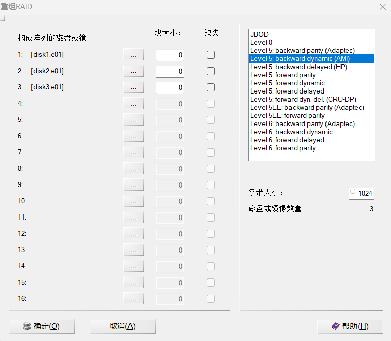Select JBOD in RAID type list
The height and width of the screenshot is (341, 391).
(259, 35)
